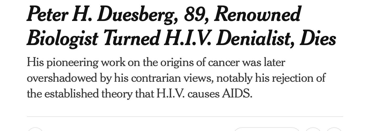The width and height of the screenshot is (370, 131).
Task: Click the partially visible round button at bottom left
Action: [35, 129]
